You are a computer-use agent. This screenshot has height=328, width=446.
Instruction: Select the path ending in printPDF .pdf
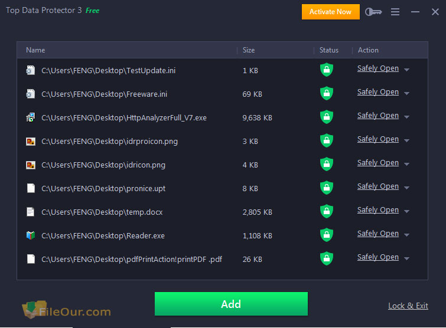pos(132,260)
